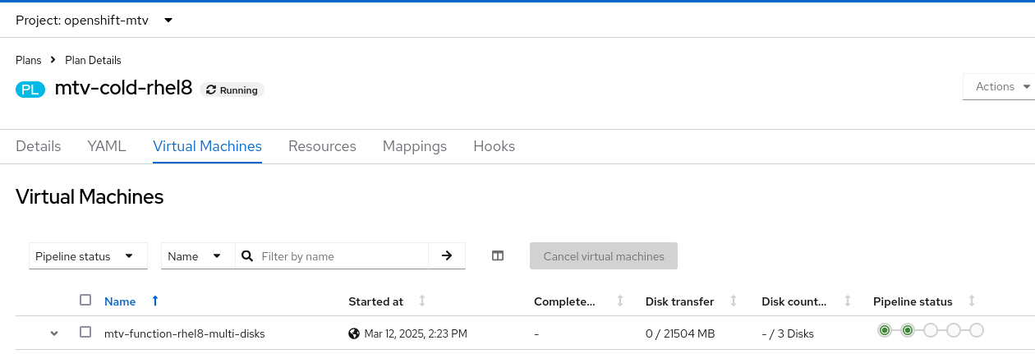Viewport: 1035px width, 354px height.
Task: Toggle the select all rows checkbox
Action: pos(85,301)
